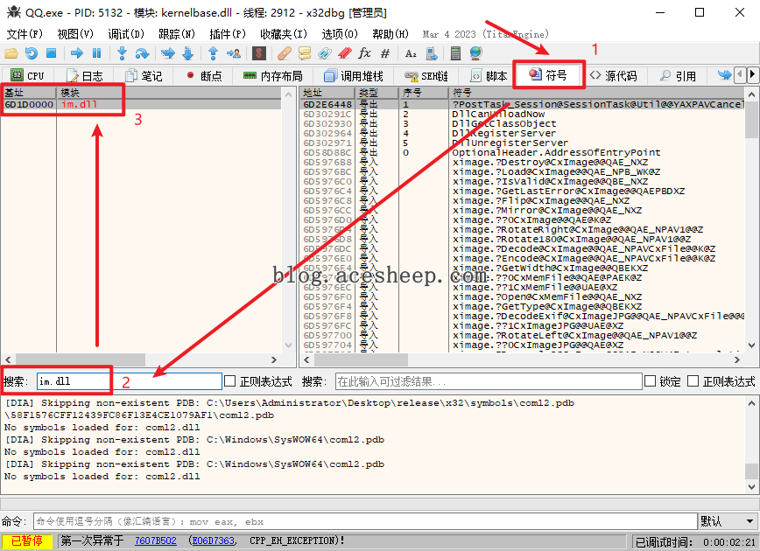Select the OptionalHeader.AddressOfEntryPoint row
The image size is (760, 551).
[523, 152]
